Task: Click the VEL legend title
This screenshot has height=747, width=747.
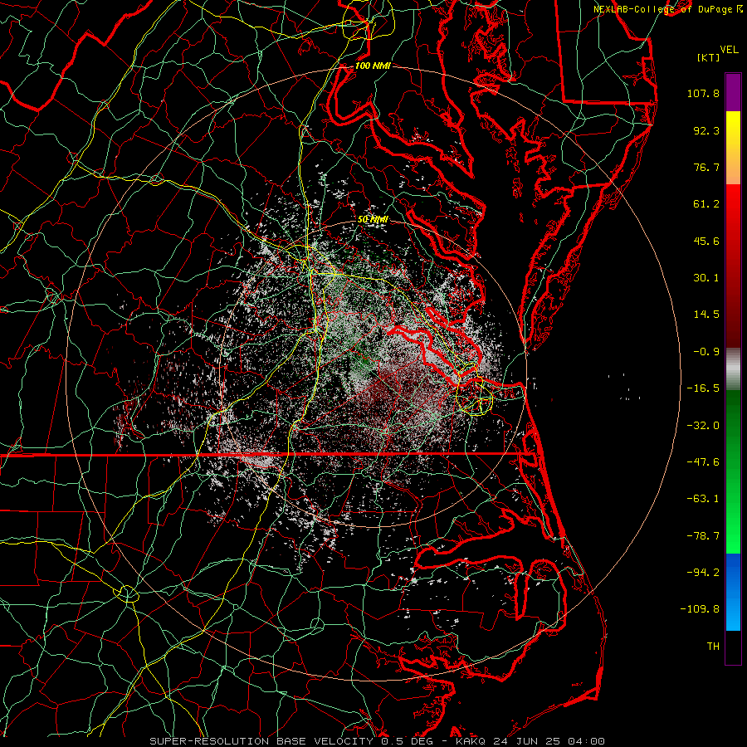Action: tap(729, 50)
